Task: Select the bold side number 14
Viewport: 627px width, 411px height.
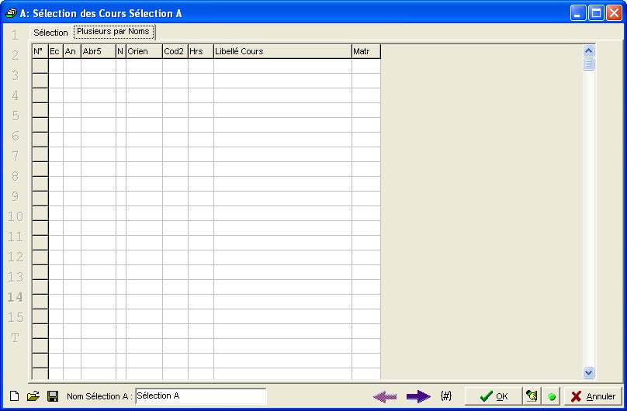Action: [16, 297]
